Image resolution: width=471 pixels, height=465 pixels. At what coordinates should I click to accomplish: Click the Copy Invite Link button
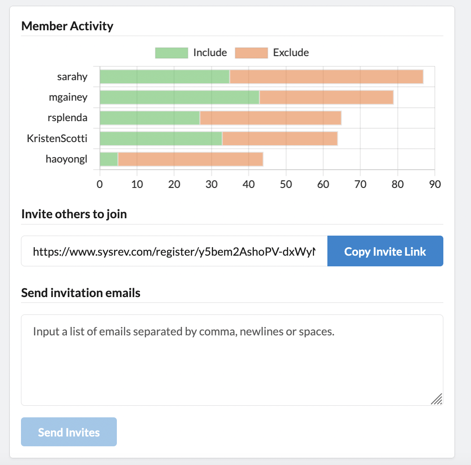click(x=385, y=251)
